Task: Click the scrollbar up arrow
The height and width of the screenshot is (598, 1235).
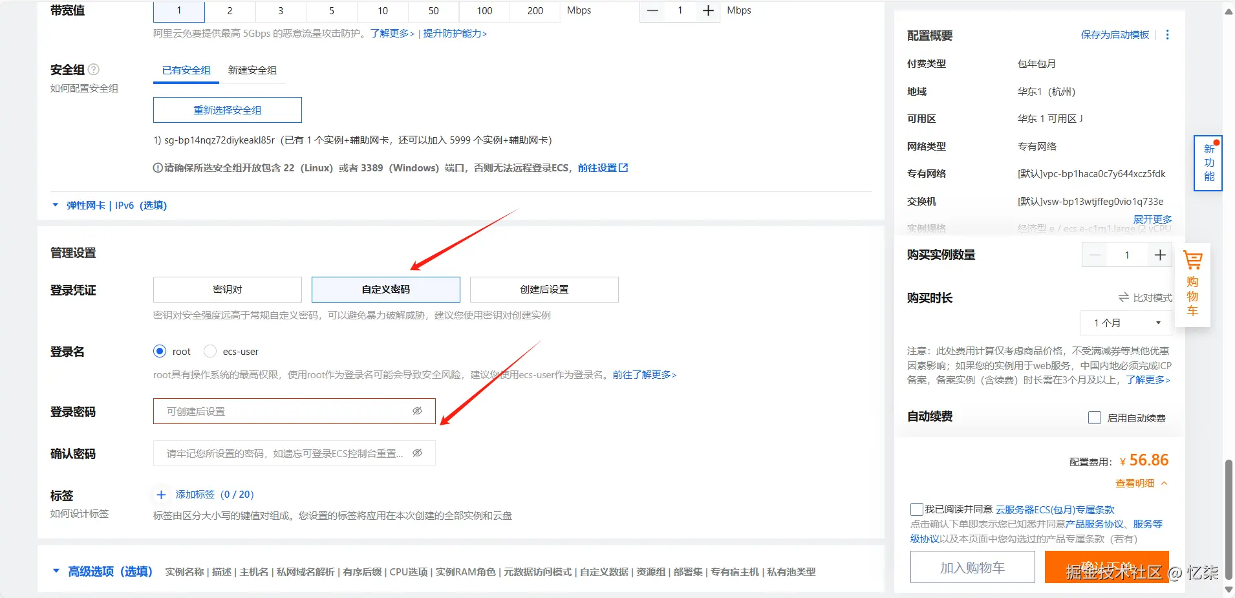Action: (x=1229, y=11)
